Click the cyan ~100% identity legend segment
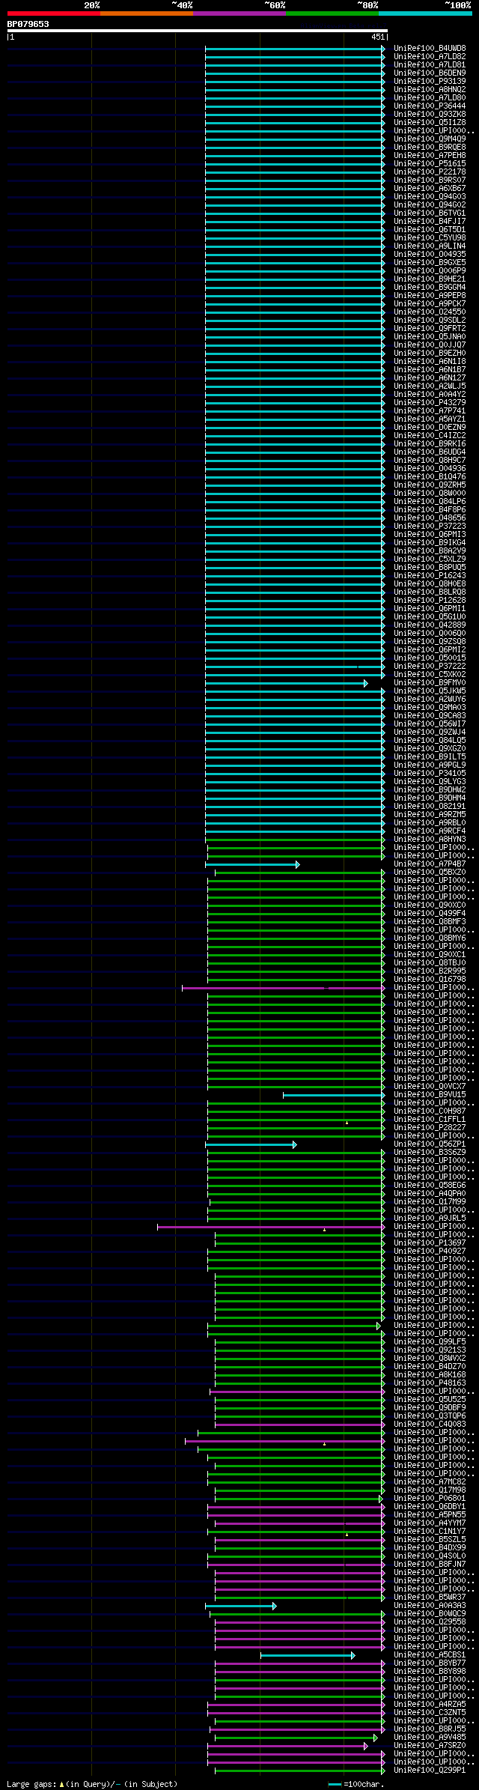 [x=424, y=13]
